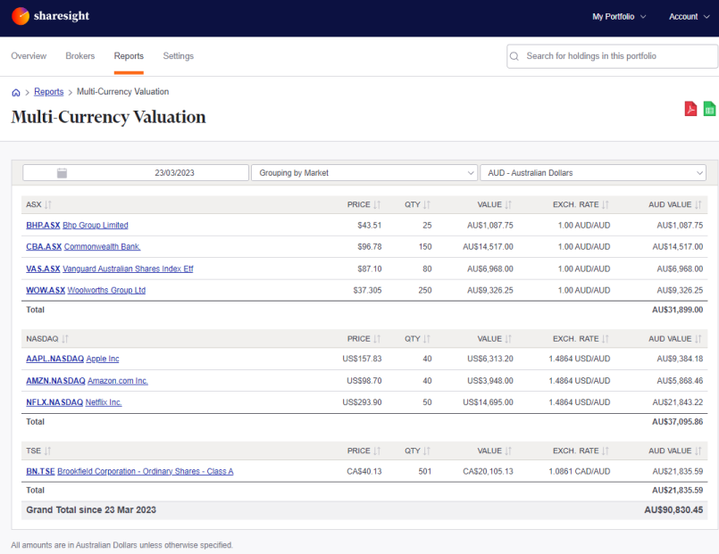
Task: Sort TSE table by Price
Action: click(377, 451)
